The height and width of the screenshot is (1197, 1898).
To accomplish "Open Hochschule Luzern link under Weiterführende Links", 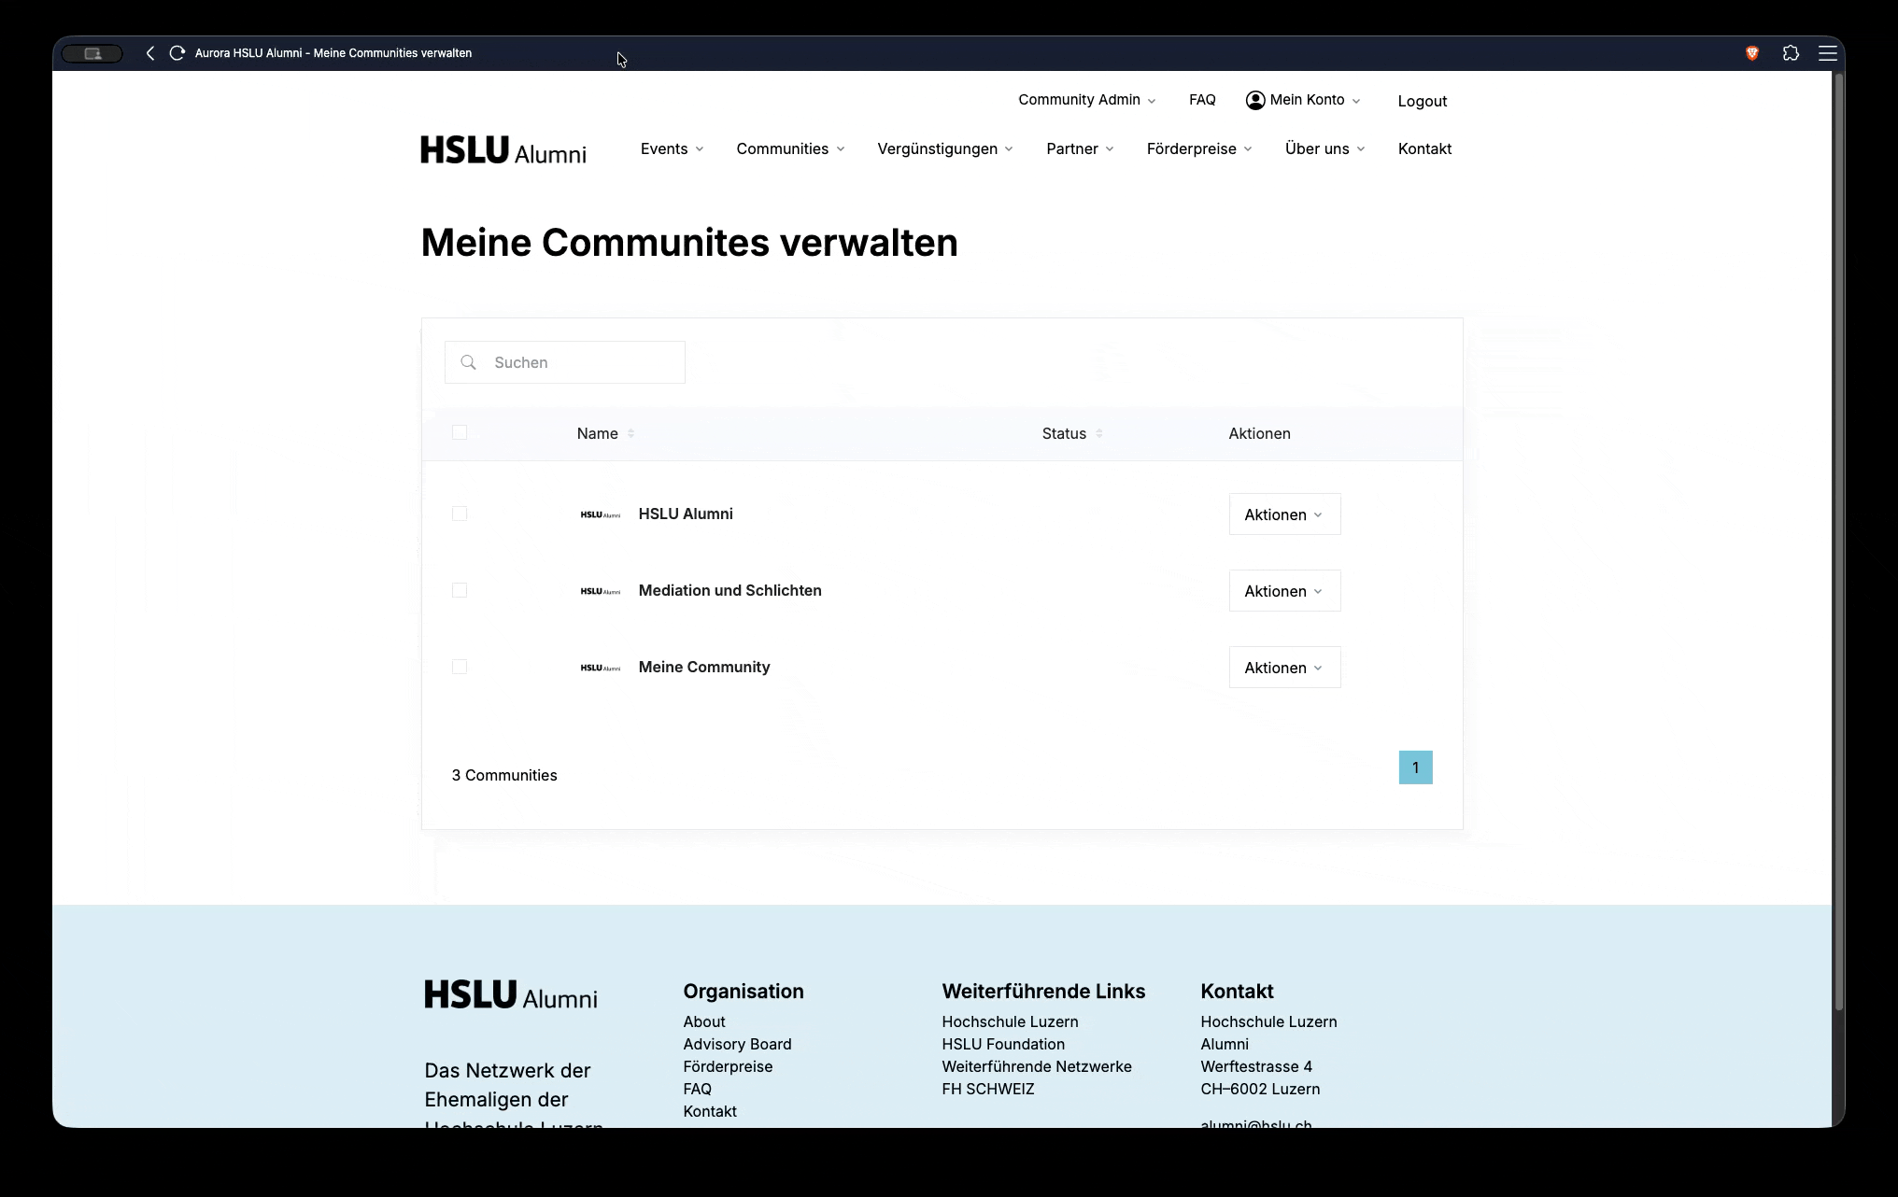I will click(x=1010, y=1021).
